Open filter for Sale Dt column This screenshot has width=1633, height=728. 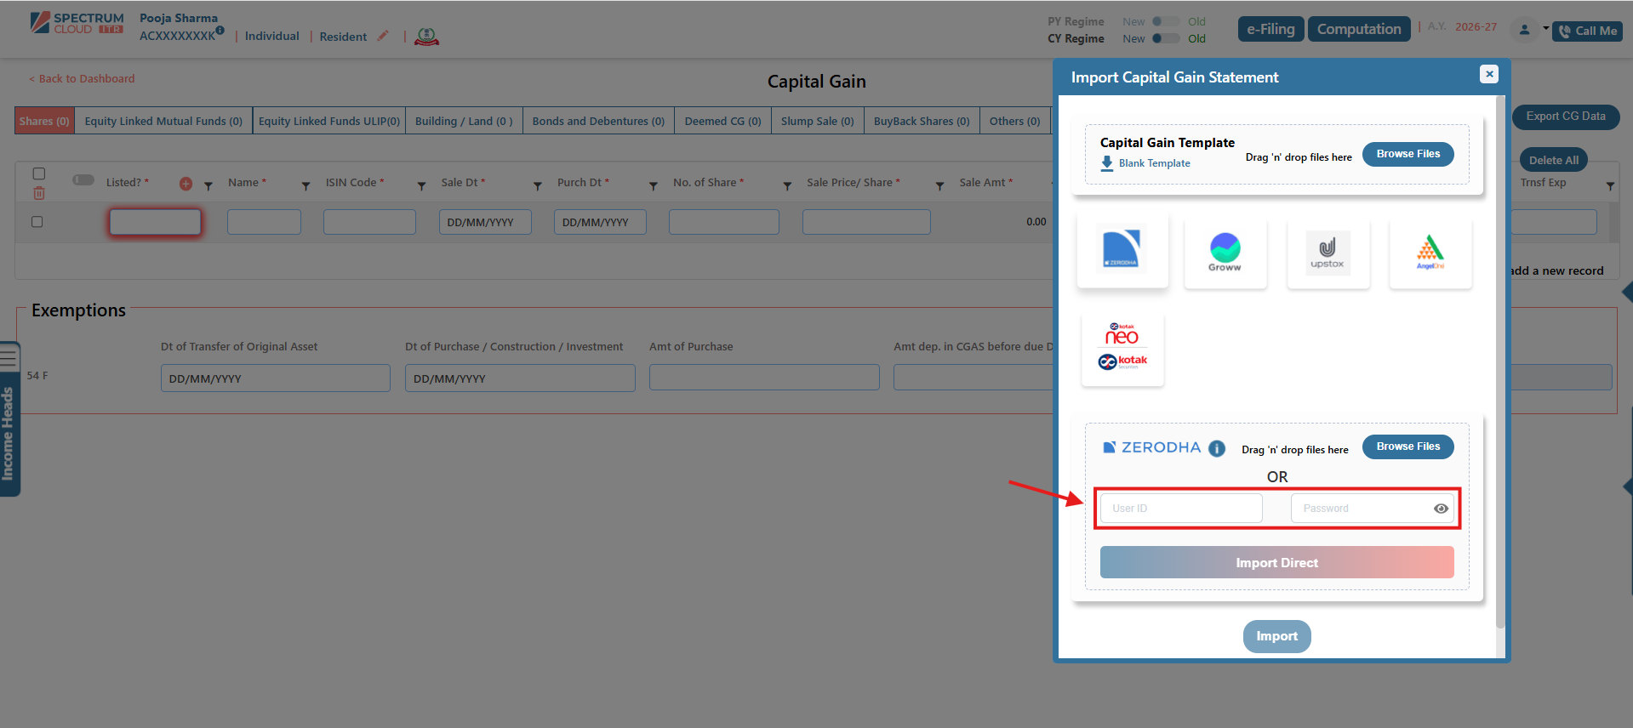coord(537,185)
